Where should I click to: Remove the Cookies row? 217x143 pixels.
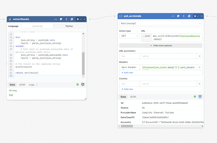pyautogui.click(x=199, y=84)
